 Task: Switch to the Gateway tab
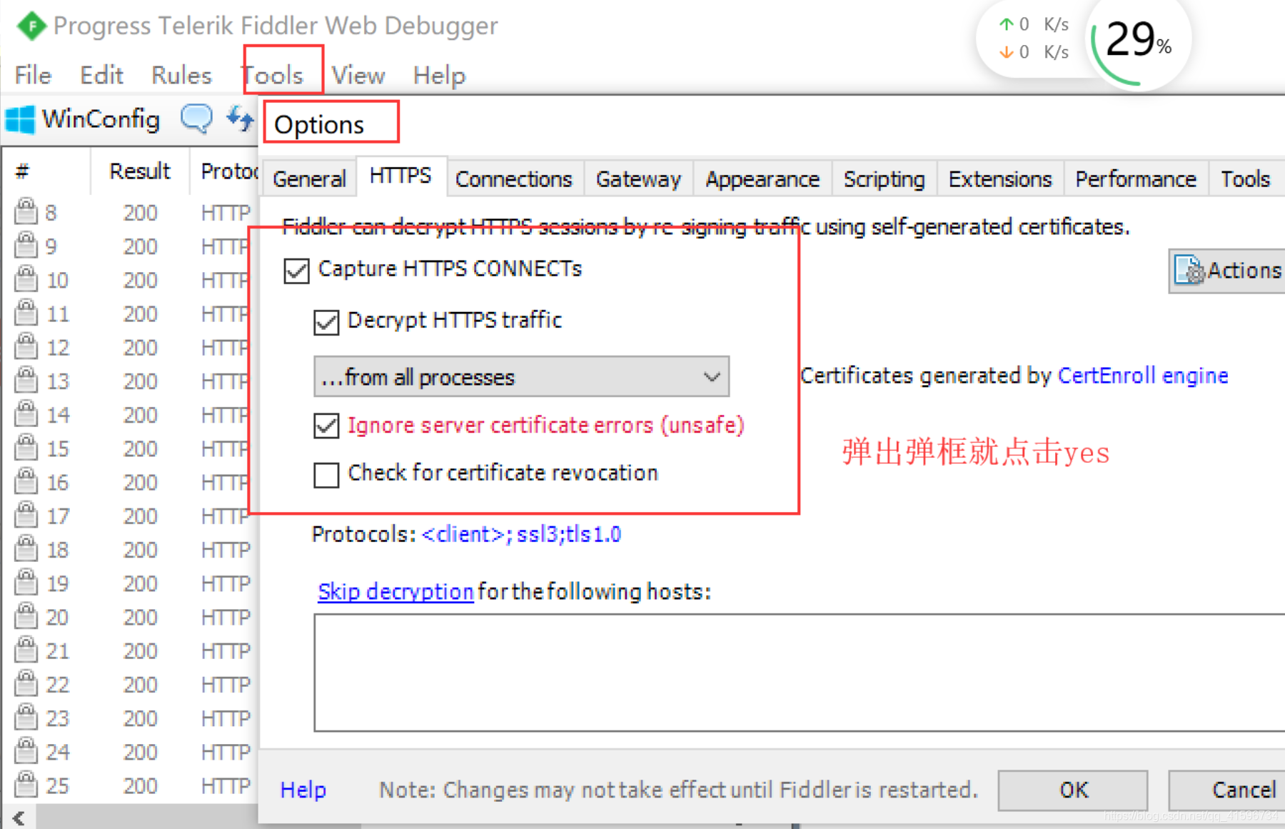[x=638, y=179]
